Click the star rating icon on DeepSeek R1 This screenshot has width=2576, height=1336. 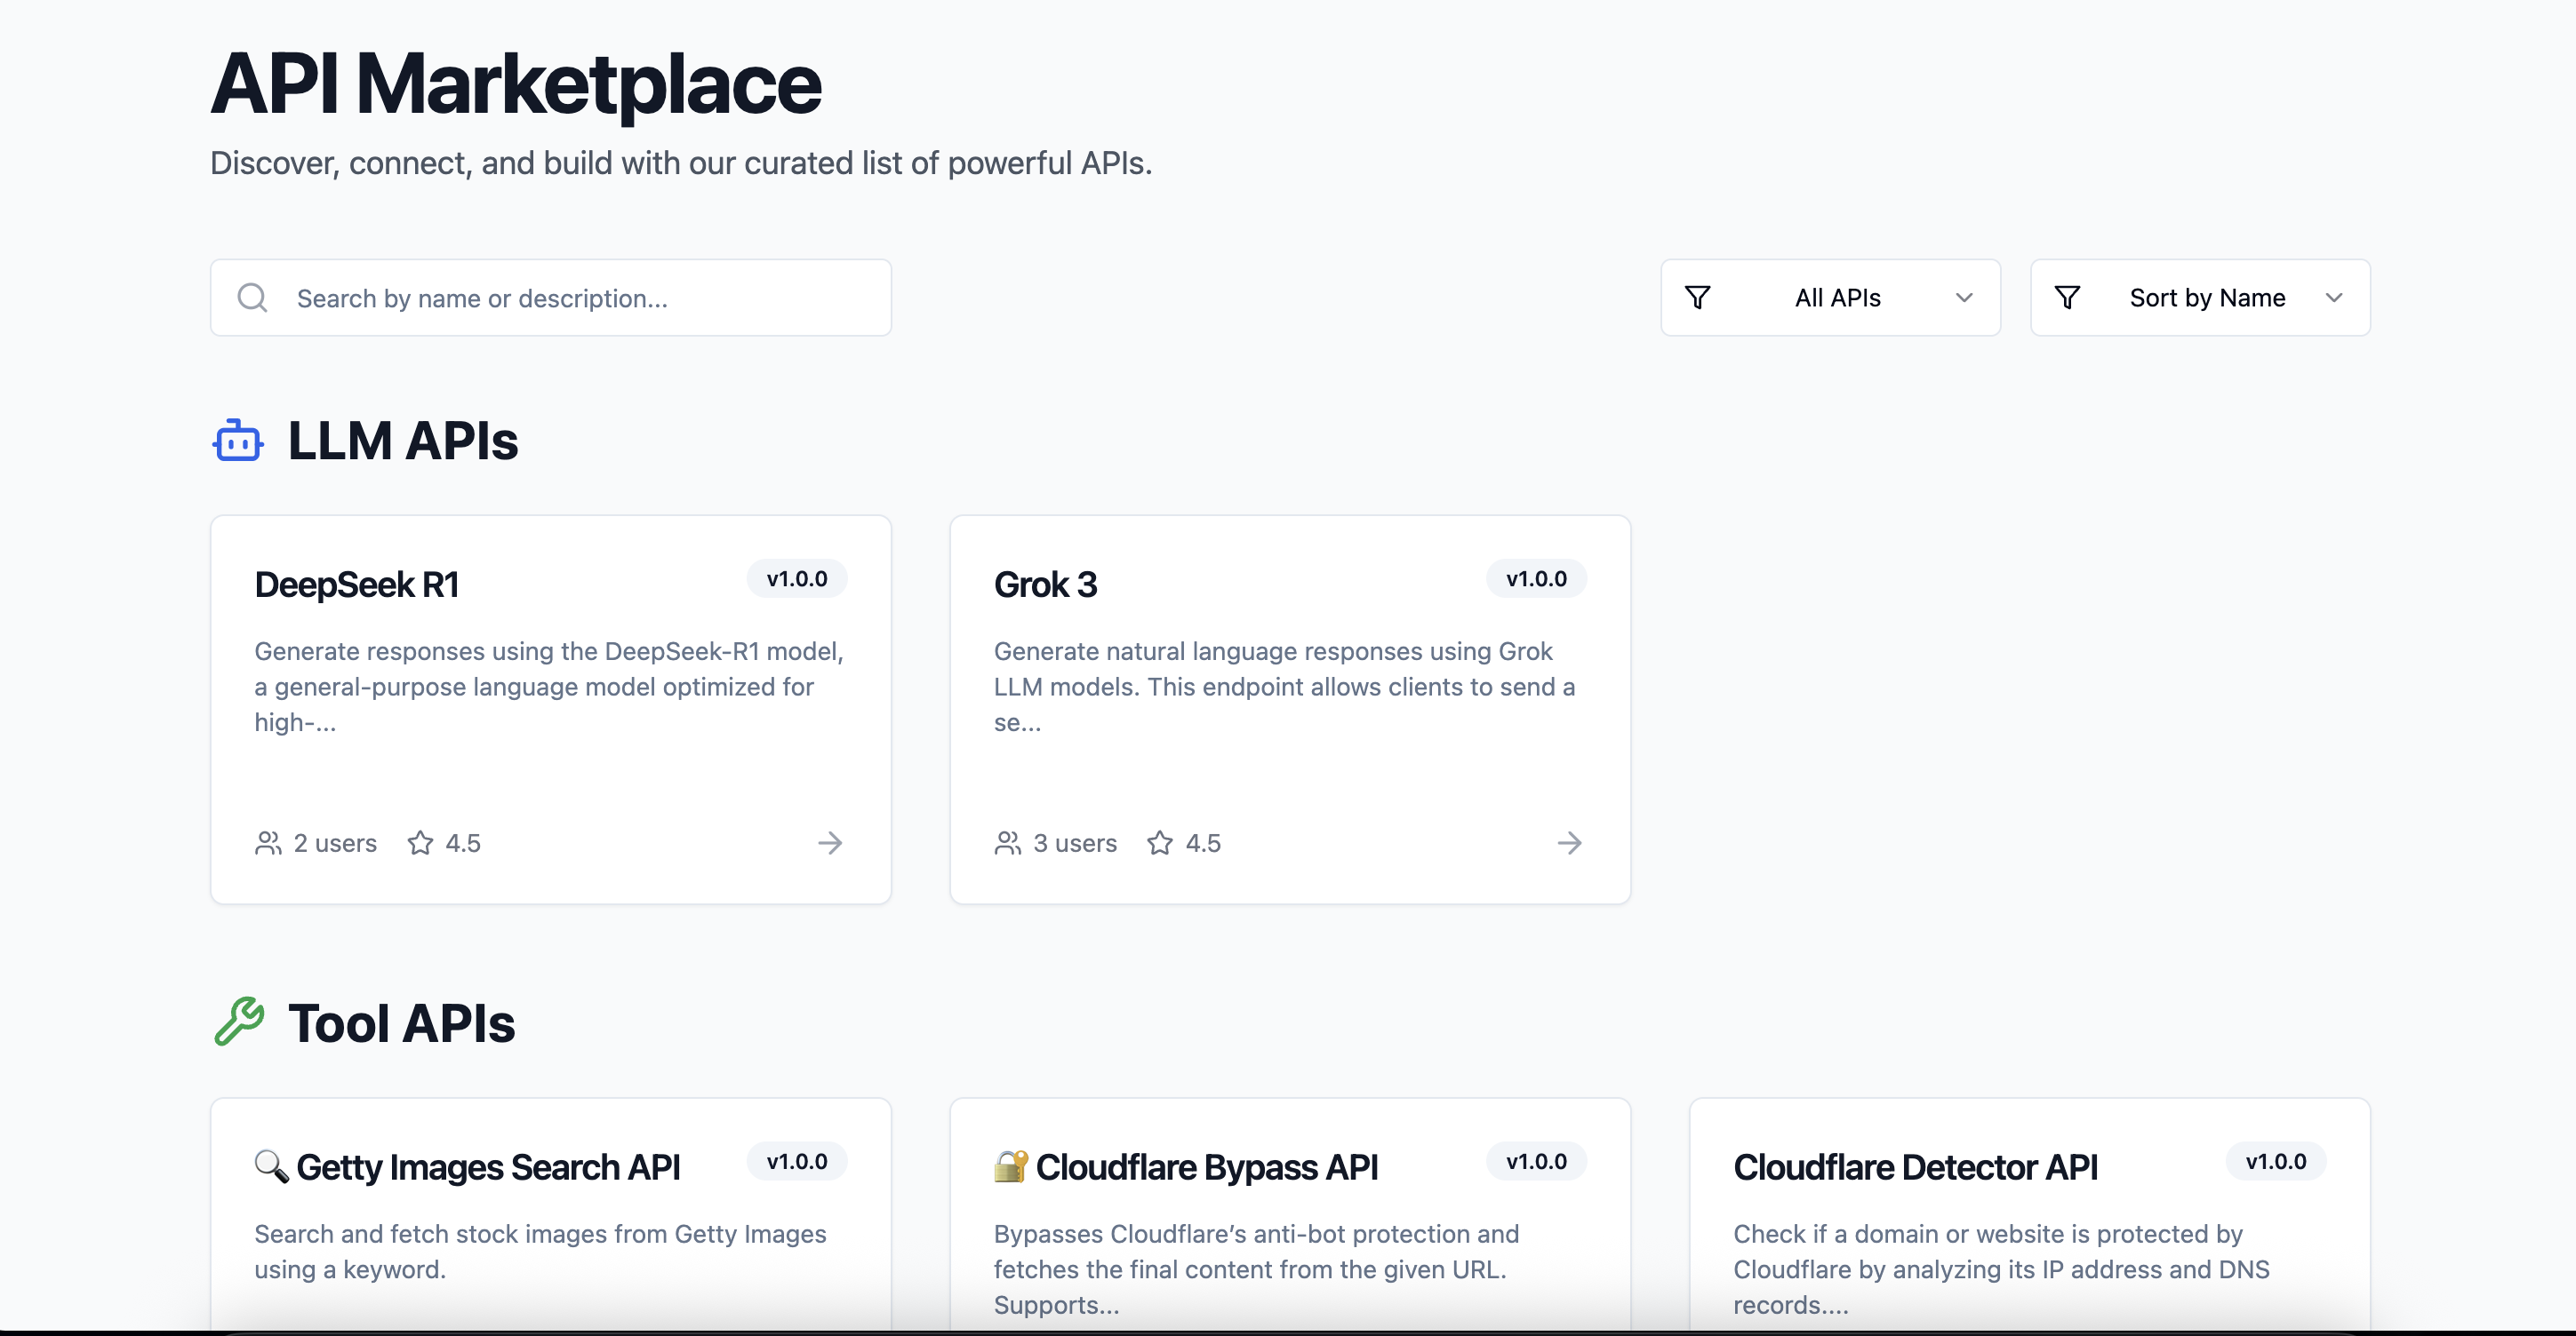click(420, 843)
